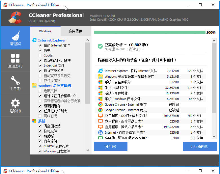Select the Windows 资源管理器 category heading

pos(55,86)
